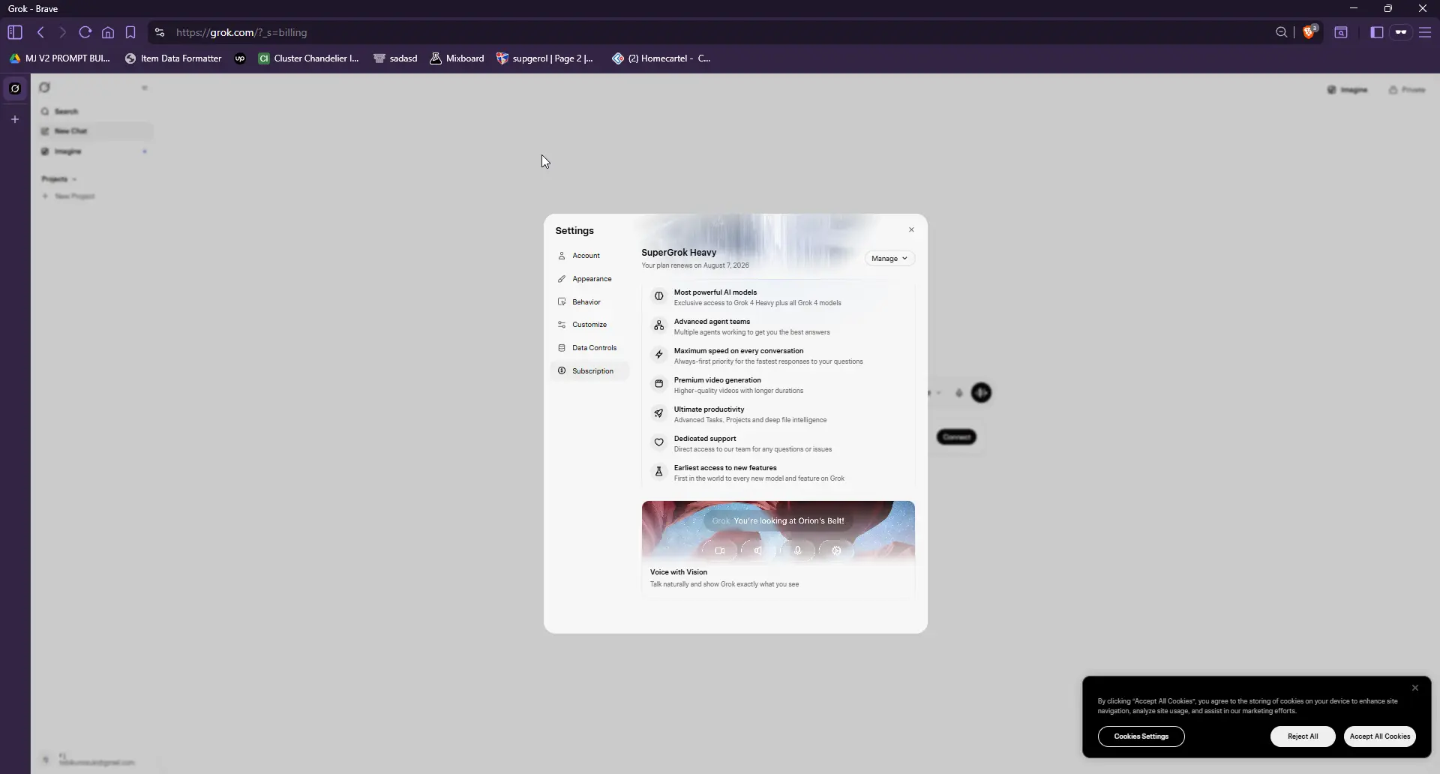Open Item Data Formatter bookmark
The height and width of the screenshot is (774, 1440).
coord(173,58)
